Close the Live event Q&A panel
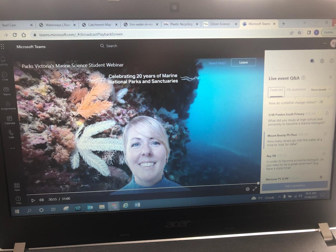This screenshot has height=252, width=336. [x=330, y=77]
